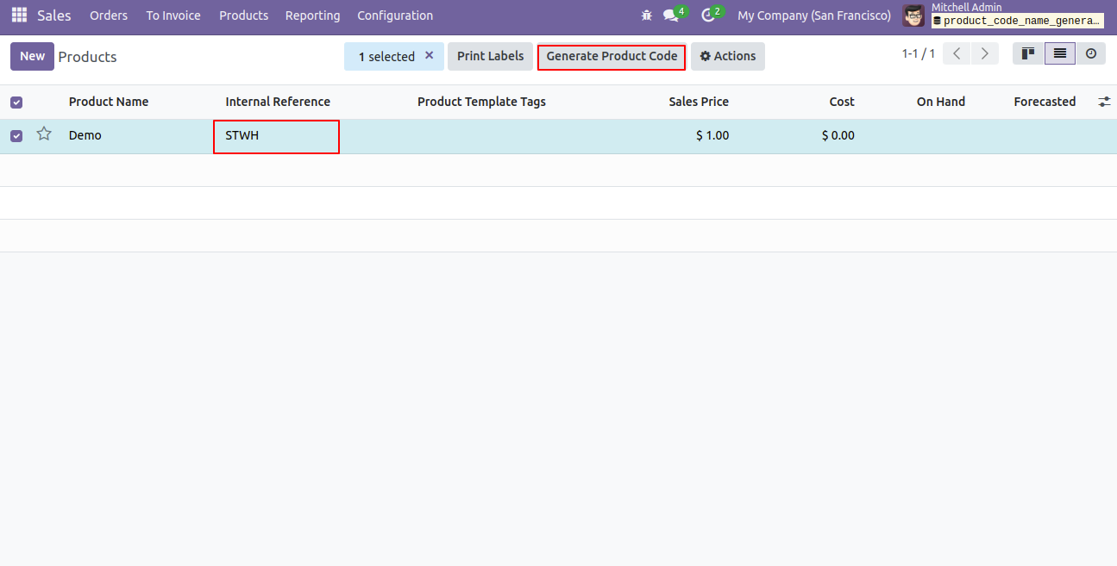The width and height of the screenshot is (1117, 566).
Task: Uncheck the Demo row checkbox
Action: tap(16, 136)
